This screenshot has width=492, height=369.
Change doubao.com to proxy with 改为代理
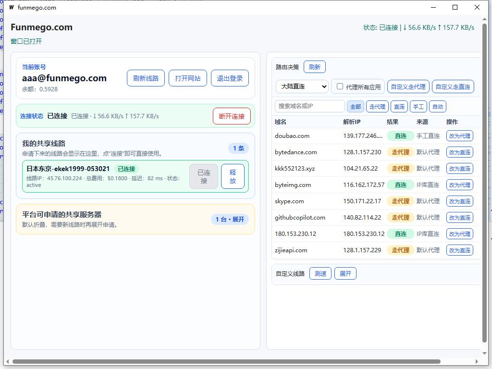pyautogui.click(x=459, y=136)
